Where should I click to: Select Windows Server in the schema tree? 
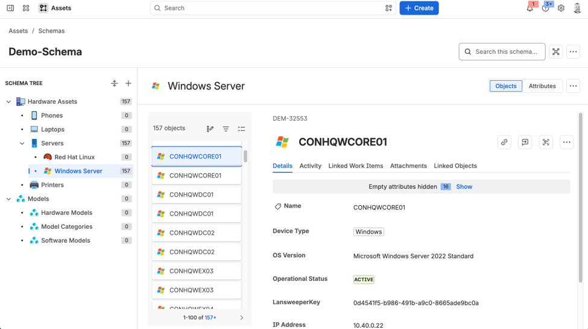pyautogui.click(x=78, y=171)
